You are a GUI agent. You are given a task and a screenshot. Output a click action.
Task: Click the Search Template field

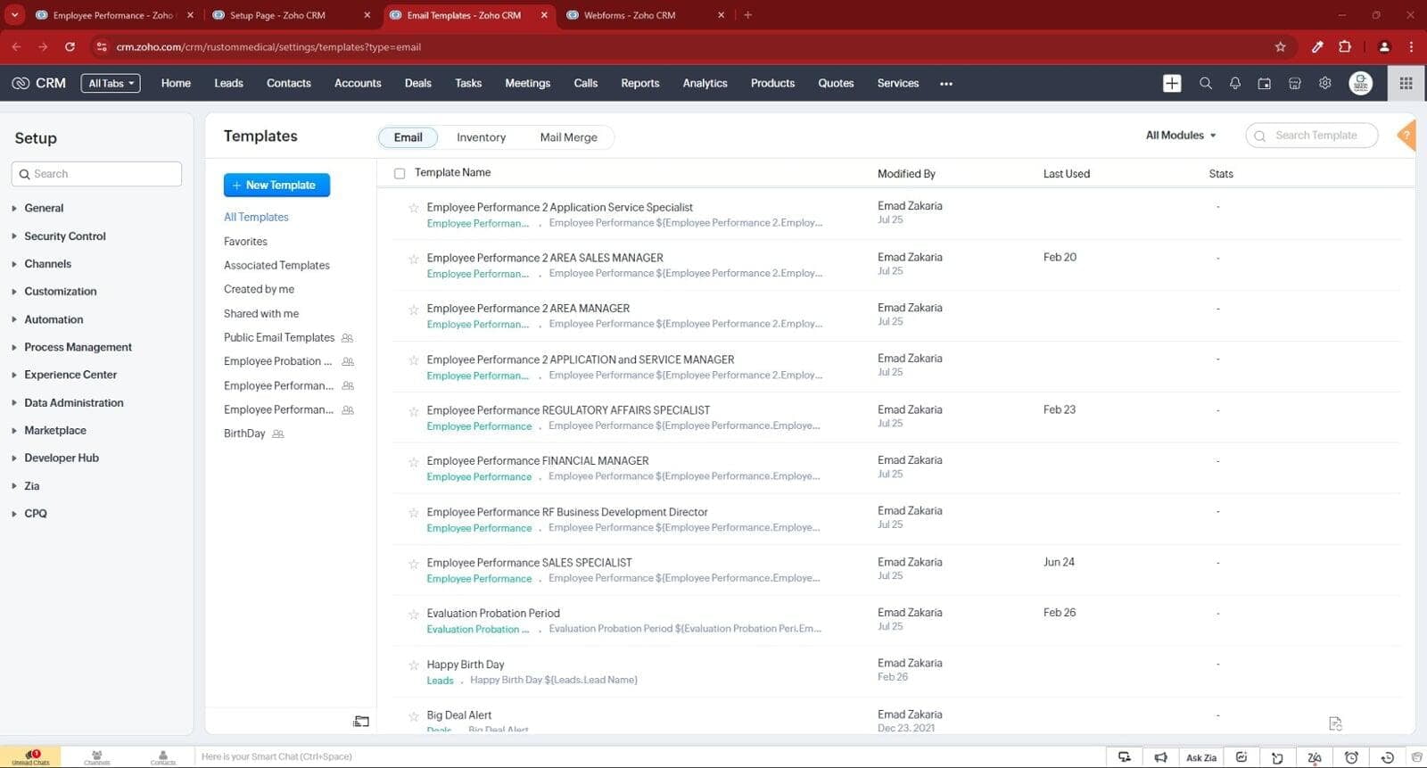click(1311, 136)
